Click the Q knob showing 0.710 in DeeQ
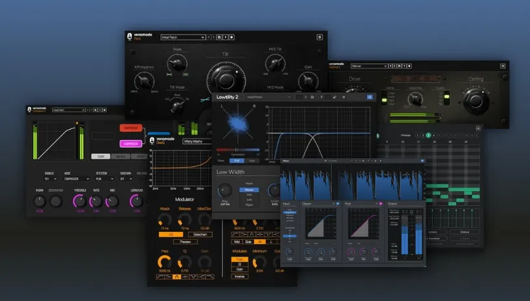 [185, 262]
